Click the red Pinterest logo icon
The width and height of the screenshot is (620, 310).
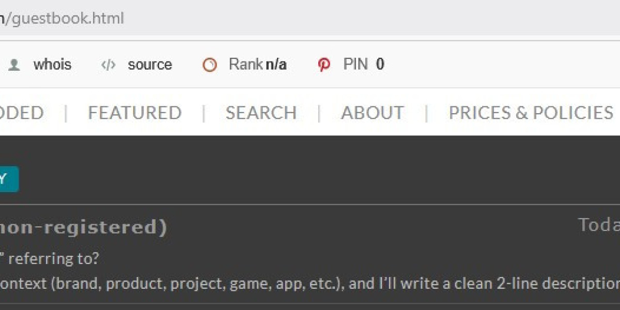[324, 65]
